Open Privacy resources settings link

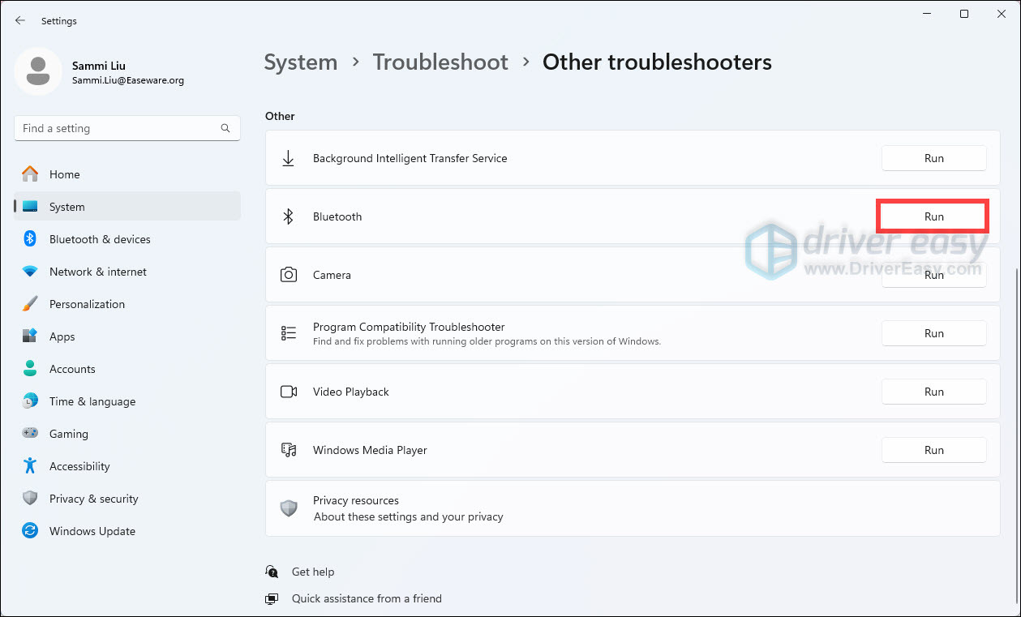[x=356, y=500]
